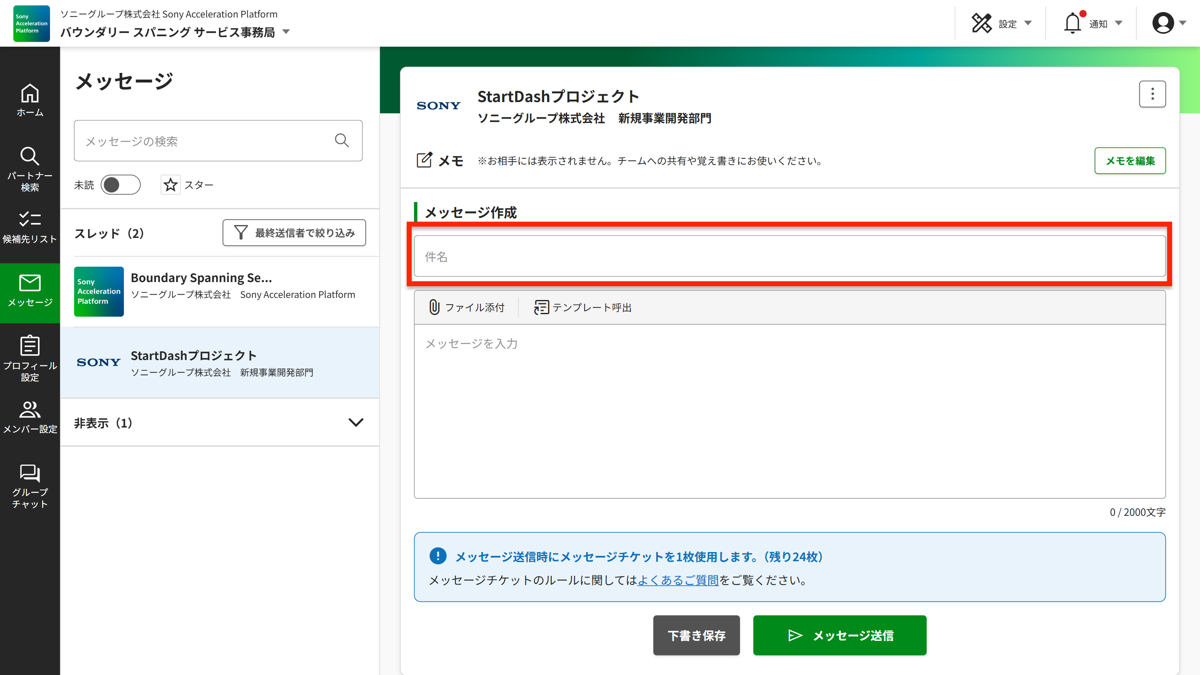Toggle the star (スター) filter
Image resolution: width=1200 pixels, height=675 pixels.
[170, 185]
